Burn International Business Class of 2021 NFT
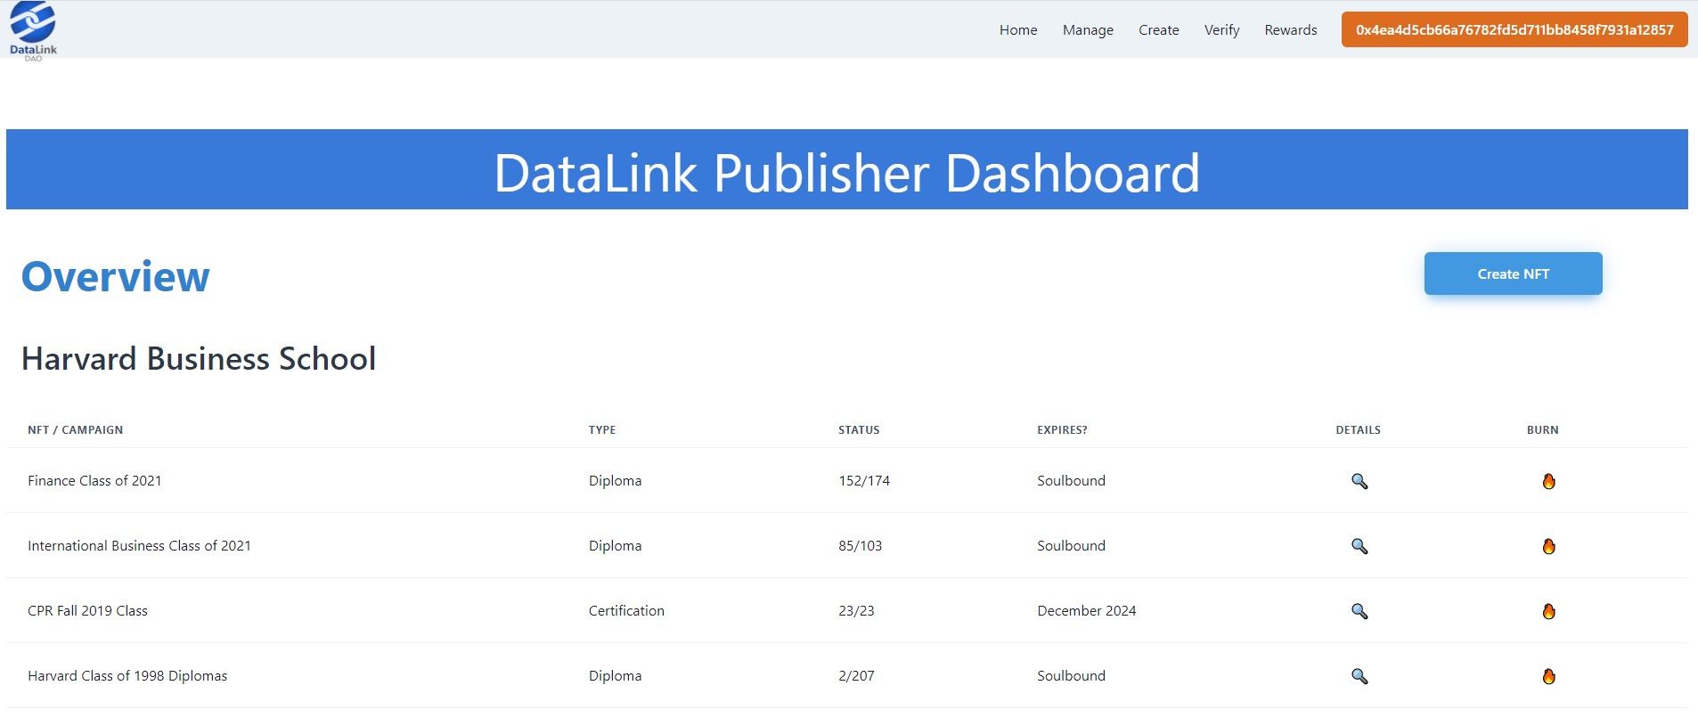The image size is (1698, 718). click(x=1548, y=546)
